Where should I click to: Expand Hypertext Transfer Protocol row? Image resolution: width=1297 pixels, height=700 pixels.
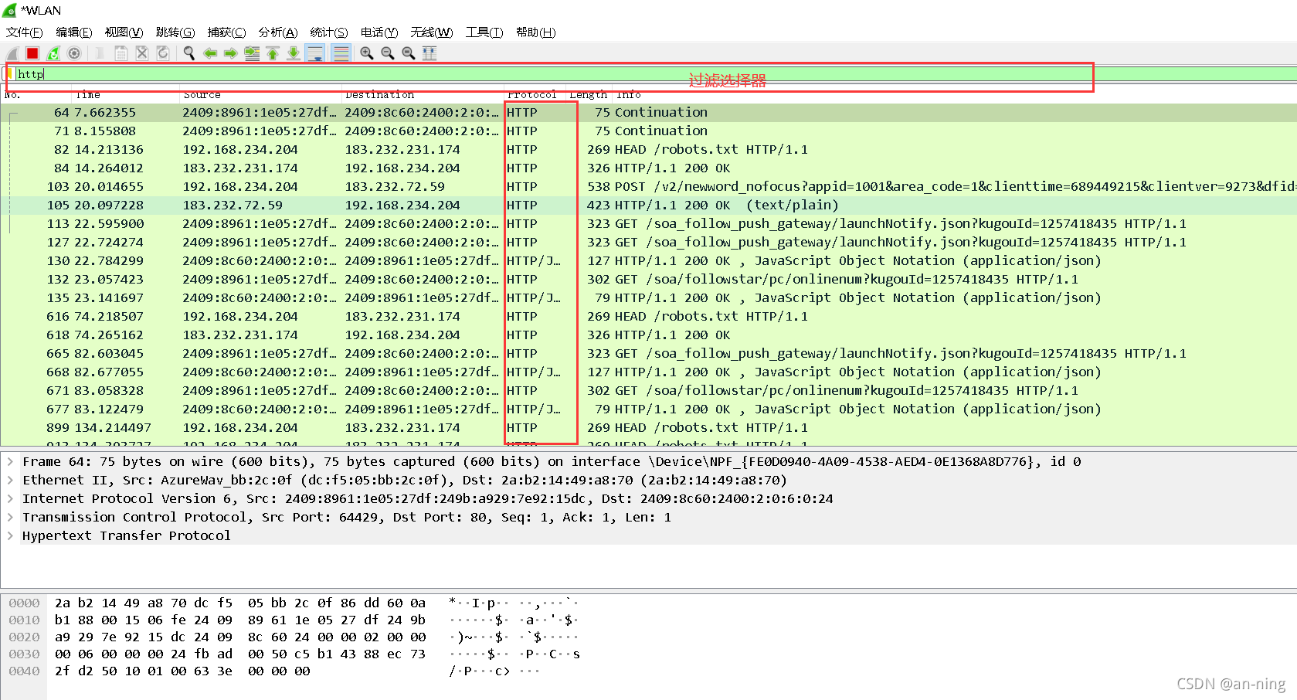point(10,535)
